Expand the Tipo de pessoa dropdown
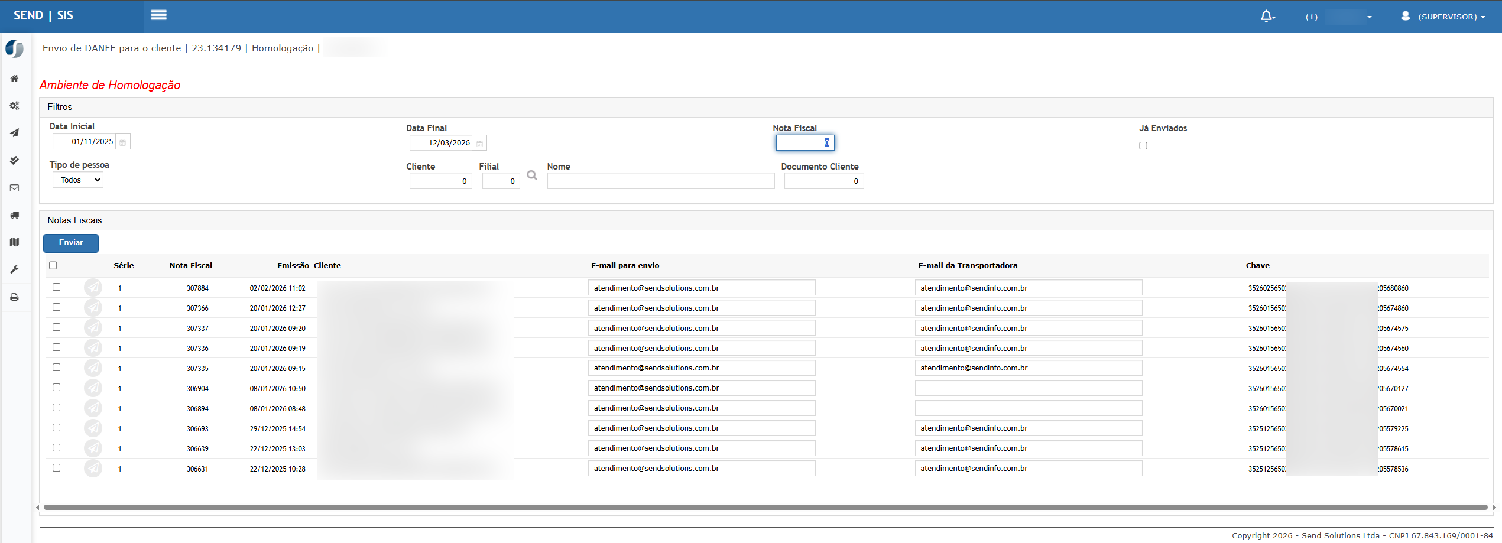The width and height of the screenshot is (1502, 543). click(78, 180)
